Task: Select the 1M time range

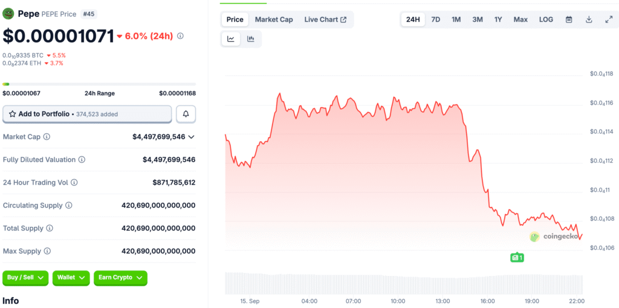Action: (x=456, y=19)
